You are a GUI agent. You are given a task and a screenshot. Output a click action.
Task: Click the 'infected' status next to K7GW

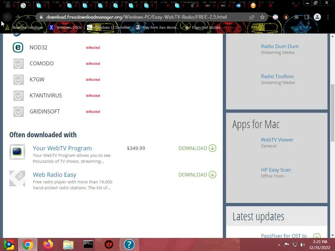coord(93,80)
